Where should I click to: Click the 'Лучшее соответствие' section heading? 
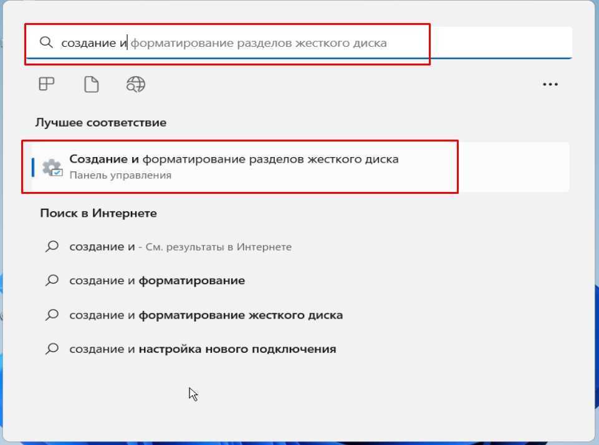(100, 123)
